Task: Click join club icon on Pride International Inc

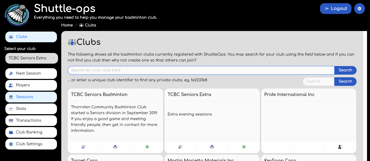Action: click(340, 147)
